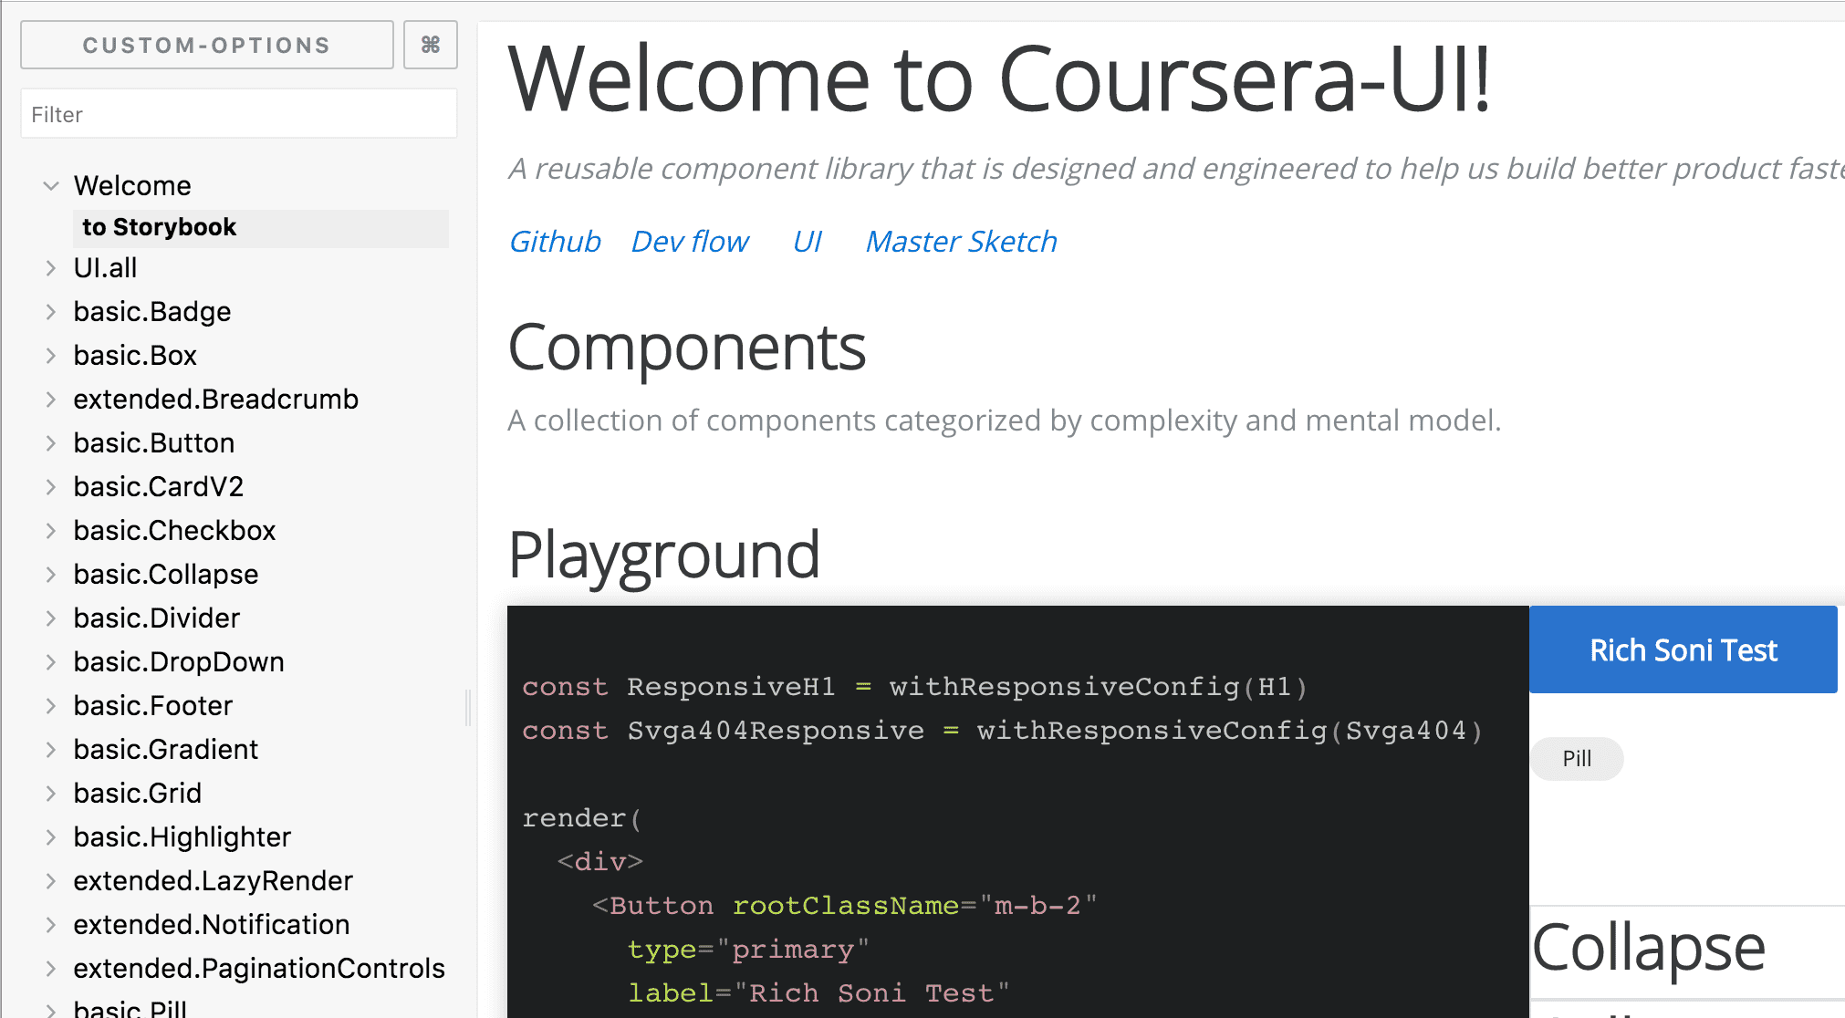Click the label="Rich Soni Test" code line
1845x1018 pixels.
(819, 992)
